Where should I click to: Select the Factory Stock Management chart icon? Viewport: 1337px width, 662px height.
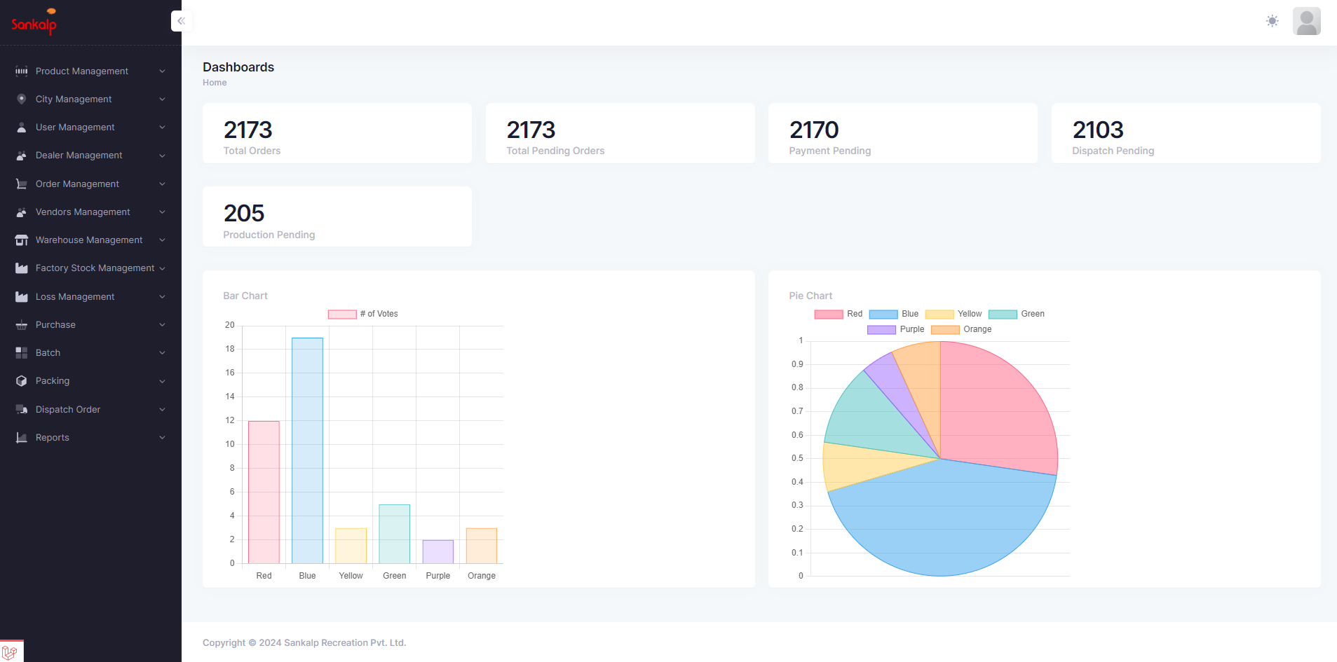[22, 268]
